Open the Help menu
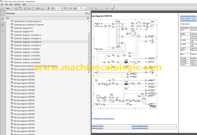The width and height of the screenshot is (197, 135). 24,4
